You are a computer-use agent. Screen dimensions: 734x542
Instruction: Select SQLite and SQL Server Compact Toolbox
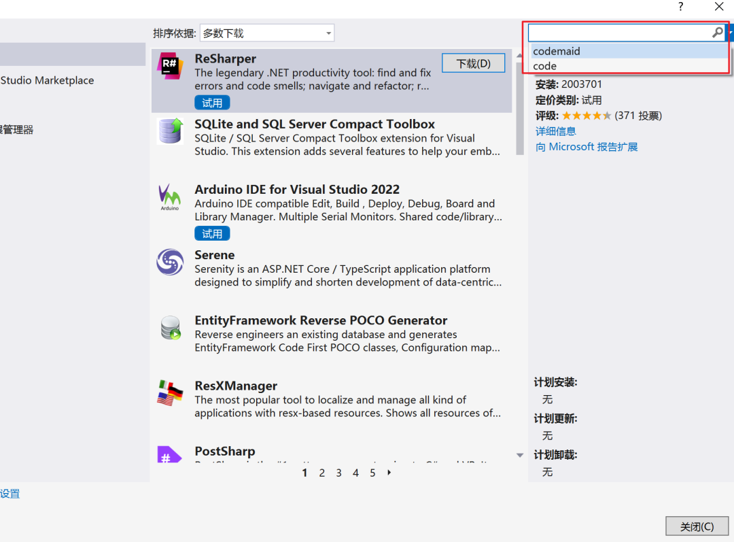pos(315,124)
